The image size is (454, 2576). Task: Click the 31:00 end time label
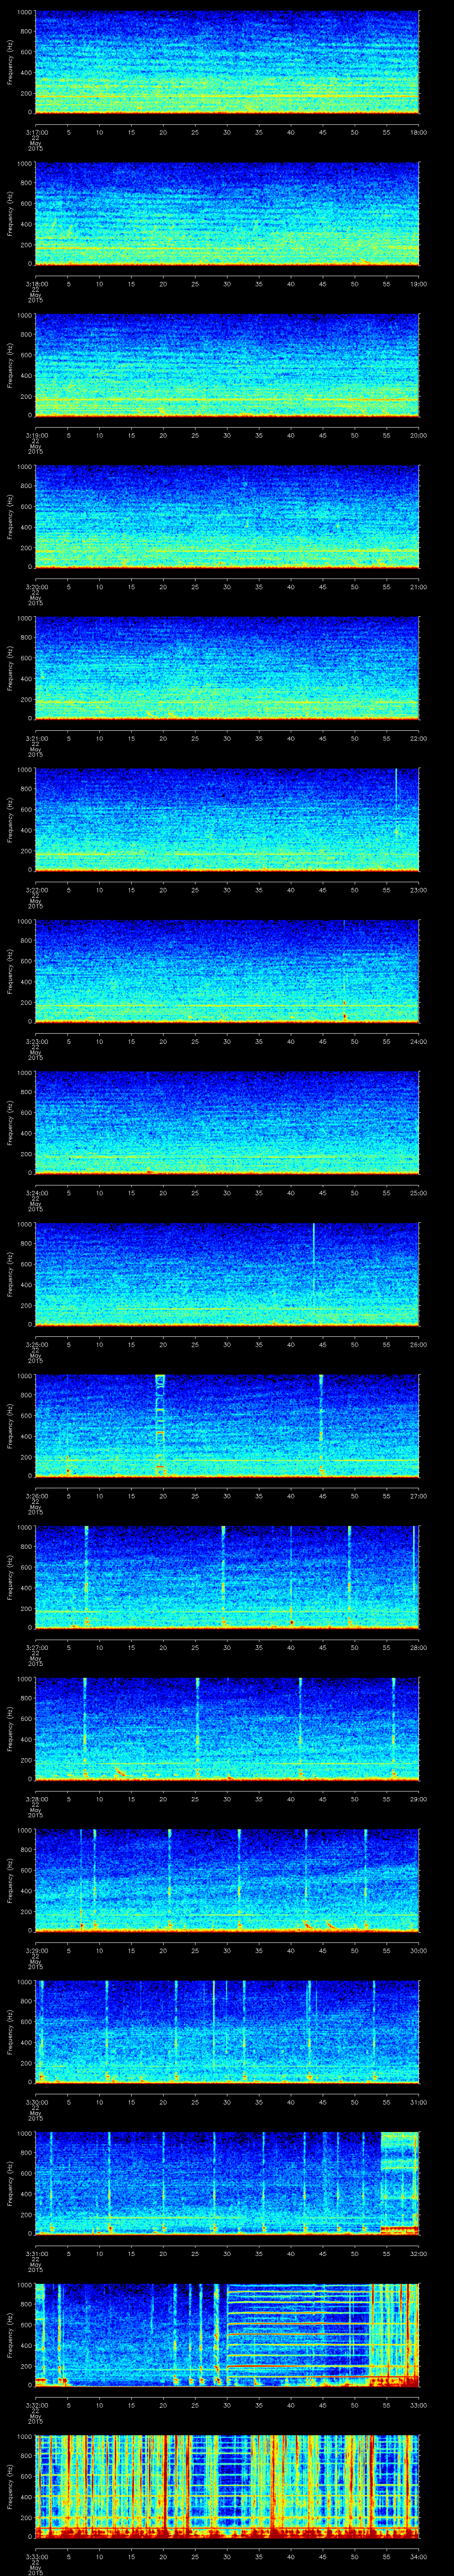tap(418, 2101)
